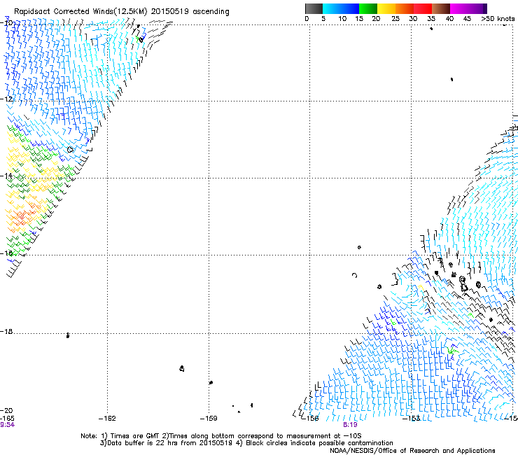This screenshot has height=455, width=518.
Task: Click the brown 35-40 knots color segment
Action: coord(441,8)
